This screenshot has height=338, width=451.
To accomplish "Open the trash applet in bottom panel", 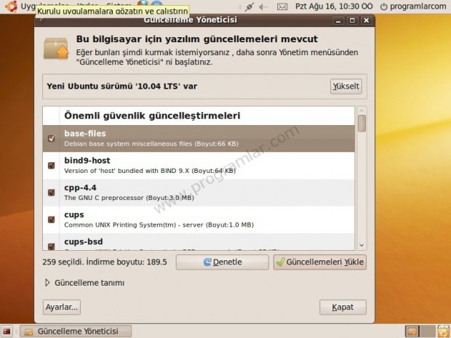I will pyautogui.click(x=443, y=331).
